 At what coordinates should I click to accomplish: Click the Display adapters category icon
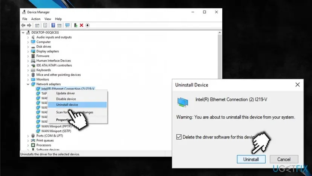point(33,51)
